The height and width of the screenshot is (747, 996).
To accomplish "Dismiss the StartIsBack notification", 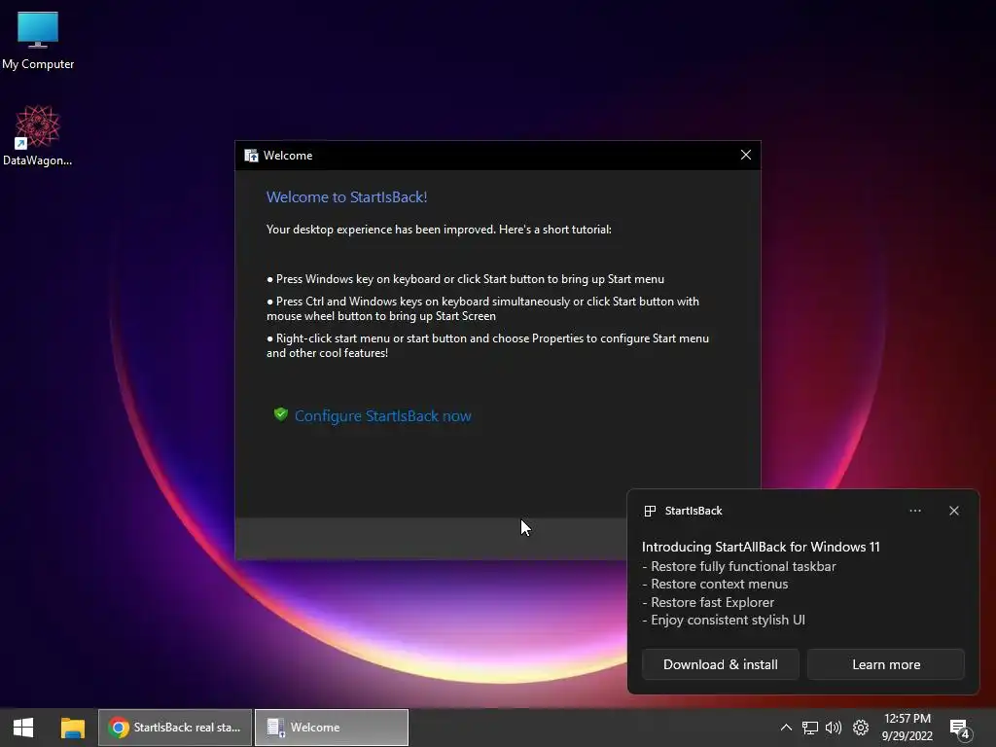I will (953, 511).
